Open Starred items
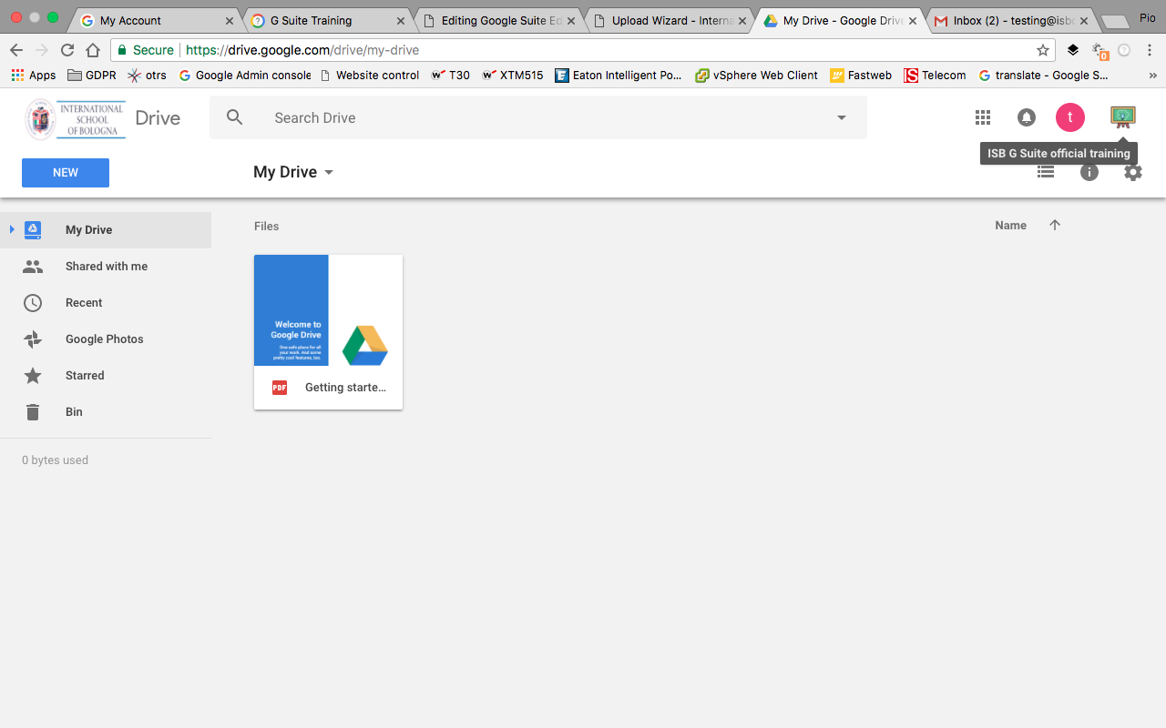 click(106, 376)
